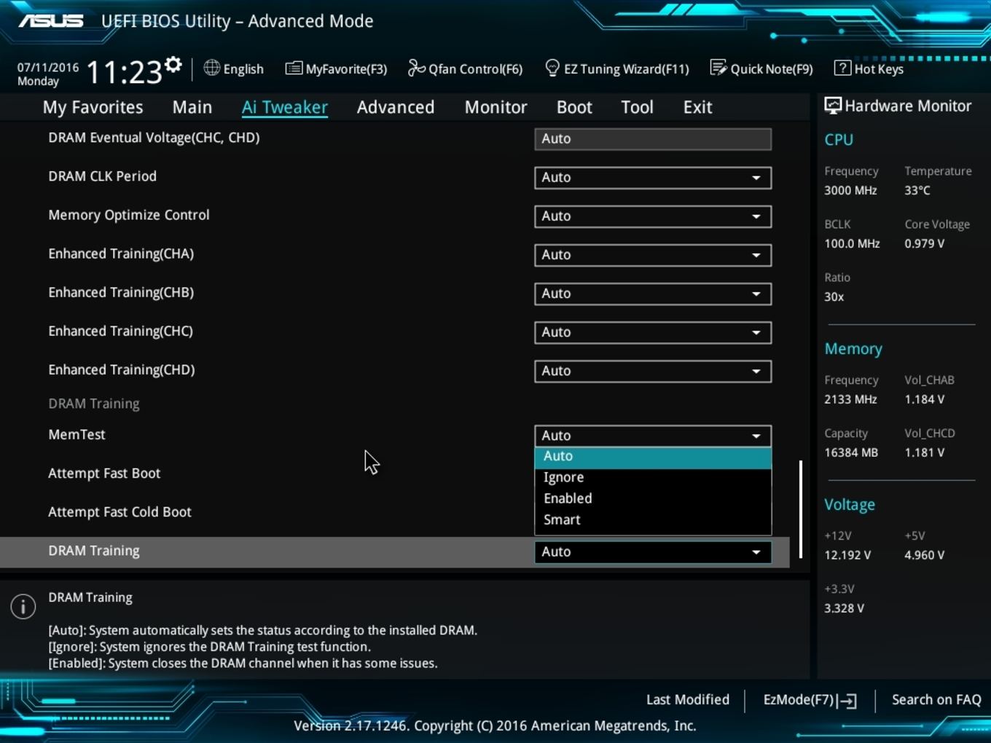Click CPU frequency value 3000 MHz

[850, 190]
